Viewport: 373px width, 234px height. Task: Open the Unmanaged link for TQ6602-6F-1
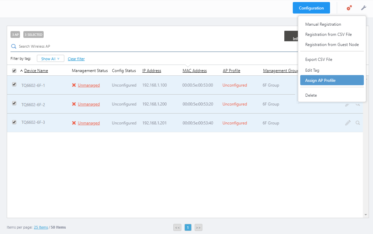coord(89,85)
